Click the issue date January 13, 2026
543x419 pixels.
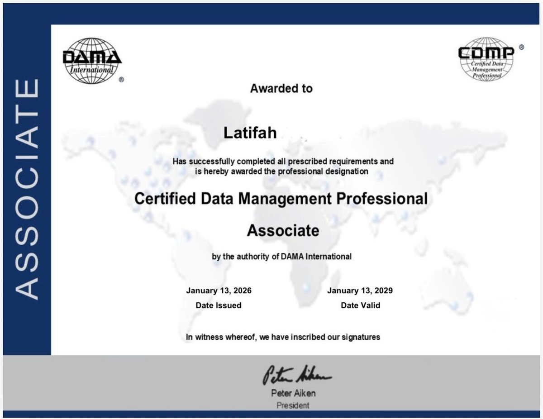pyautogui.click(x=219, y=290)
